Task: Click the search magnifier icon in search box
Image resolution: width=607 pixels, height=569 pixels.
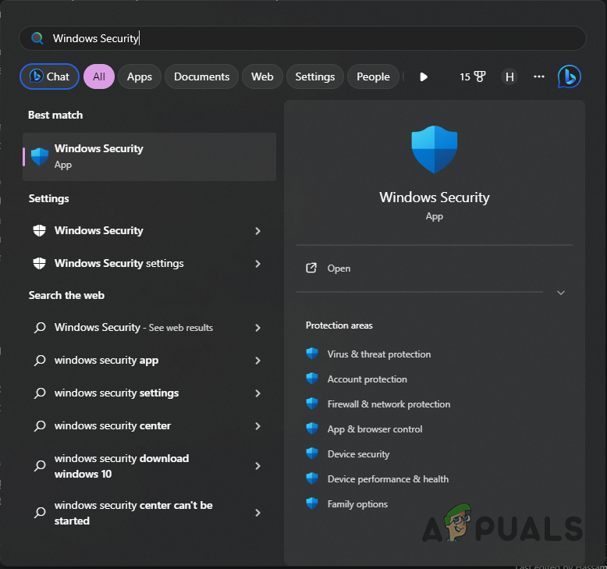Action: click(x=37, y=38)
